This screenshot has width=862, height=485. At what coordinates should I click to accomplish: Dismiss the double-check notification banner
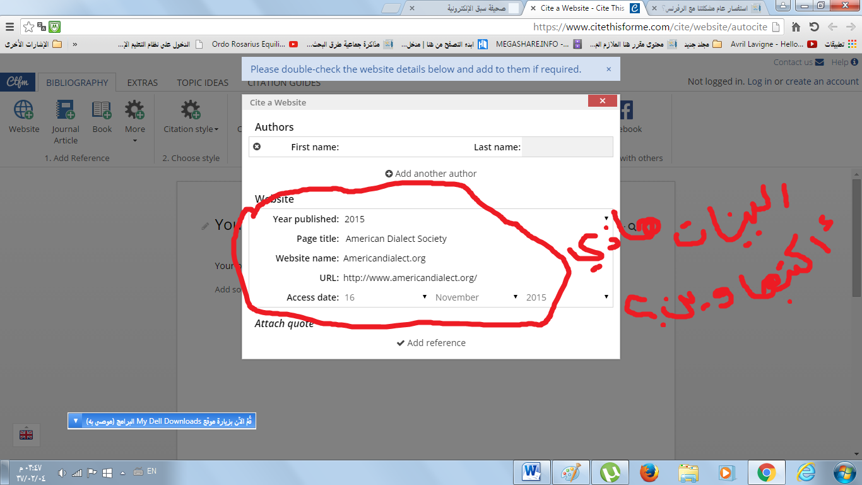pyautogui.click(x=608, y=69)
